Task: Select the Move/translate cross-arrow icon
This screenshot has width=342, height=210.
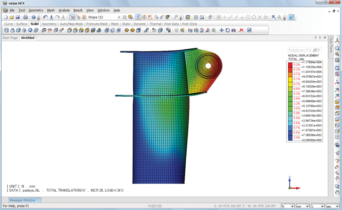Action: (x=221, y=30)
